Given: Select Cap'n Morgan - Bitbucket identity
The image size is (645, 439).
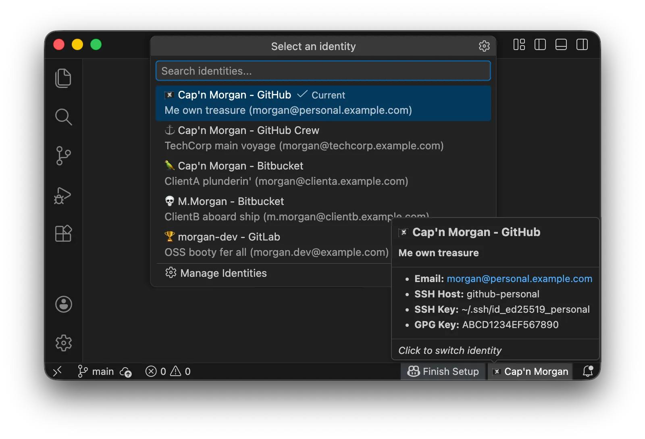Looking at the screenshot, I should point(323,174).
